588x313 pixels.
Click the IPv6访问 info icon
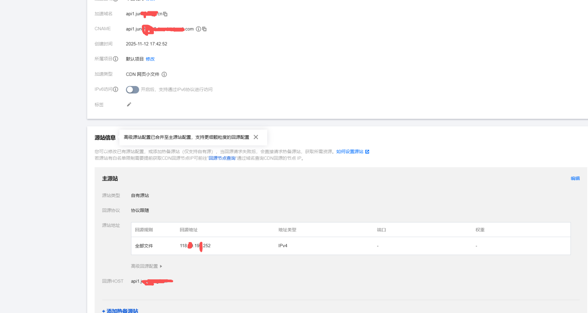pyautogui.click(x=116, y=89)
